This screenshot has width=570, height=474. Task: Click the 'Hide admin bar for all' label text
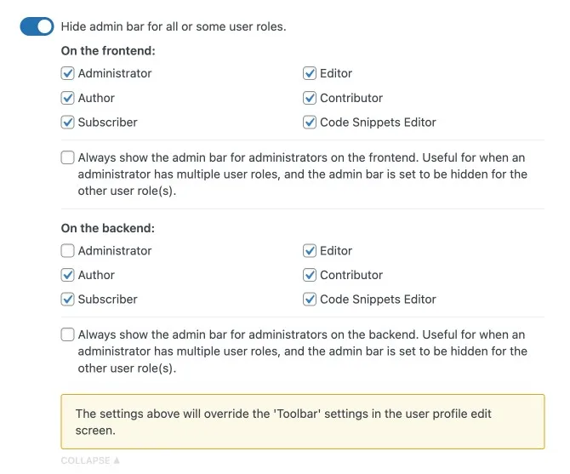click(174, 26)
